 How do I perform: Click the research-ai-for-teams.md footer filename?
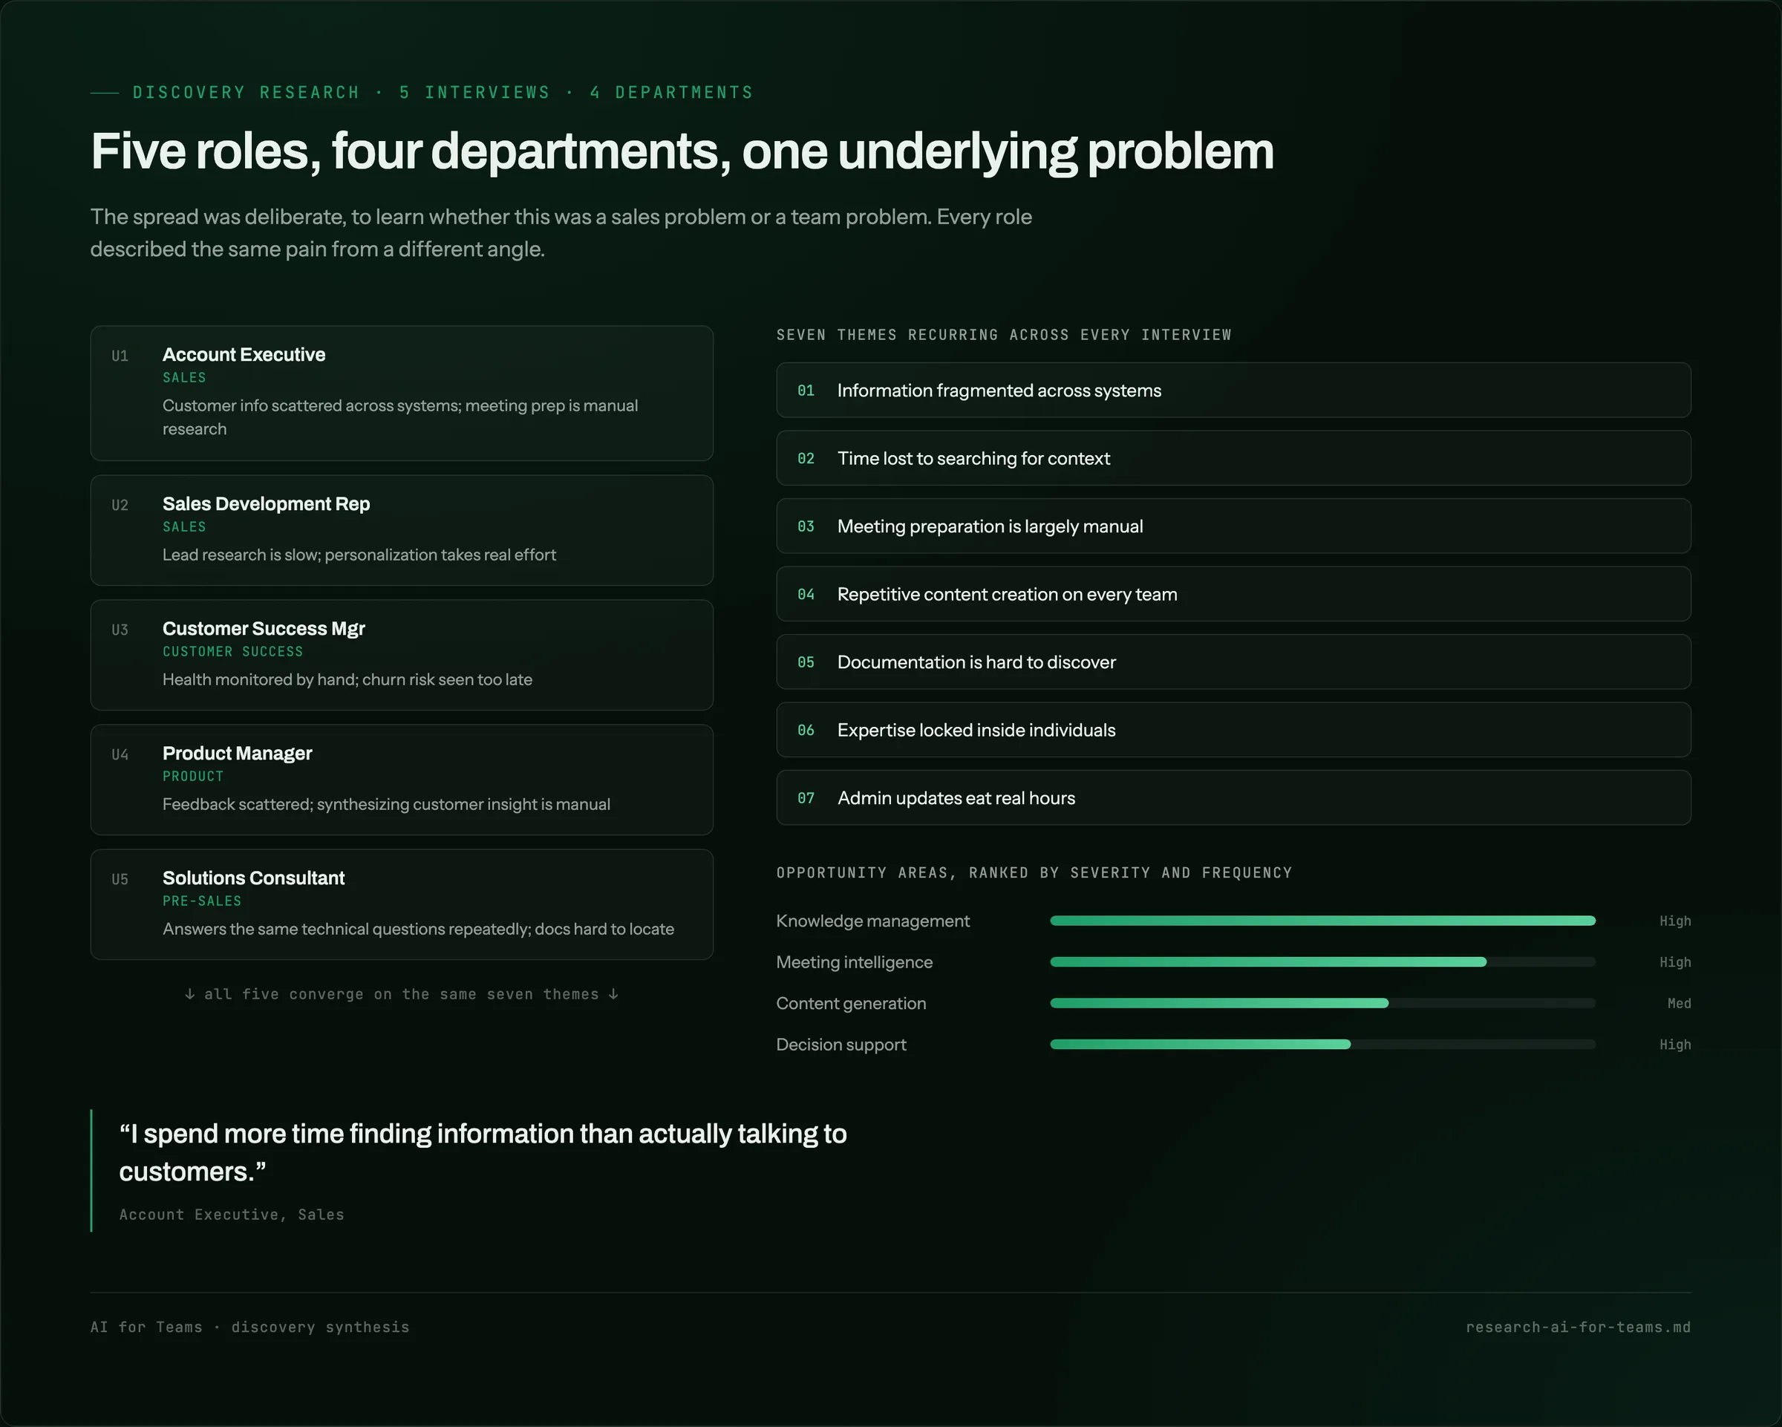point(1578,1327)
